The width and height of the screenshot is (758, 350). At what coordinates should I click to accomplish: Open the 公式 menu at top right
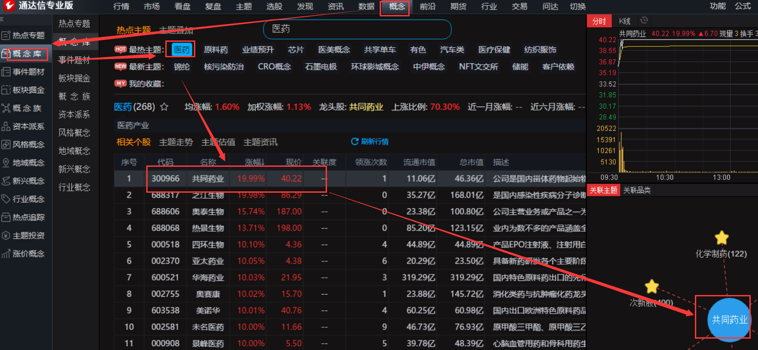coord(743,6)
